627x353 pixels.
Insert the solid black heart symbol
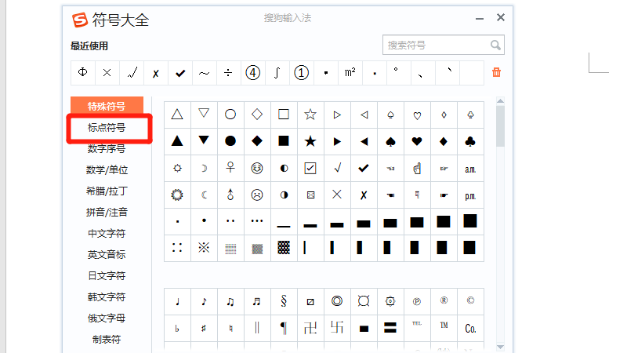(x=417, y=142)
